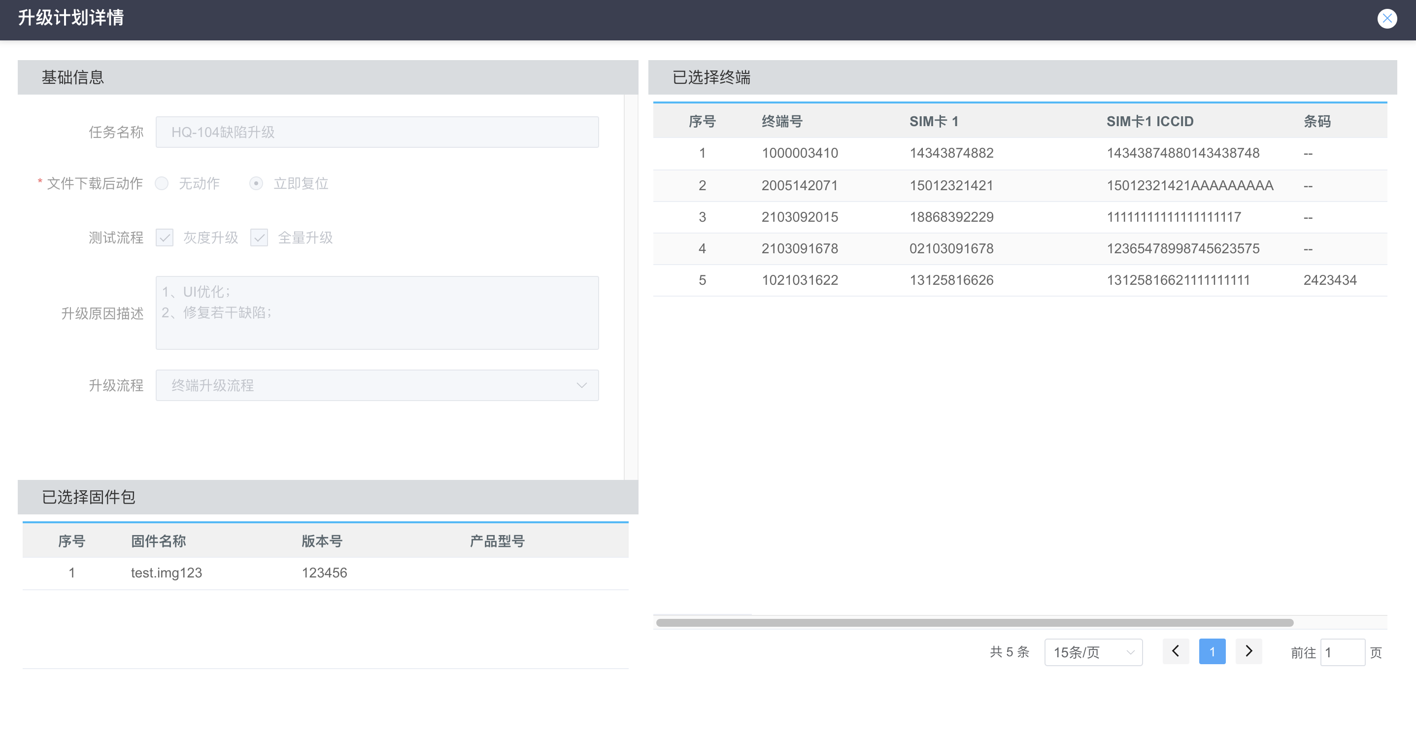
Task: Click ICCID 15012321421AAAAAAAAA
Action: click(1190, 185)
